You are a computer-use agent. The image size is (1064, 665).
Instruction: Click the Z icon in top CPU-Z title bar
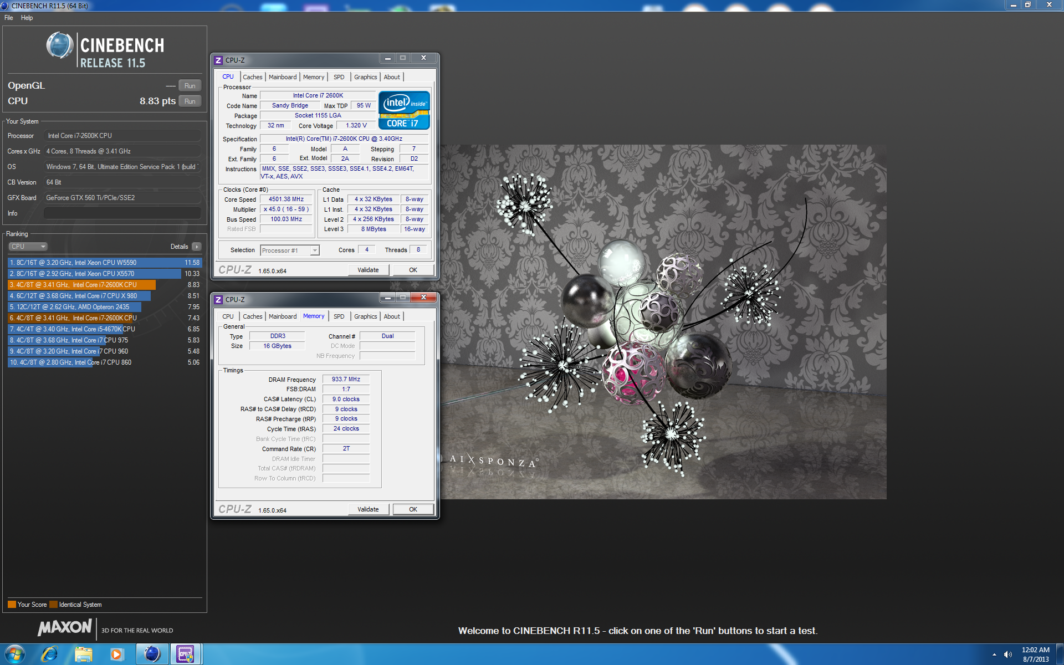click(x=218, y=60)
